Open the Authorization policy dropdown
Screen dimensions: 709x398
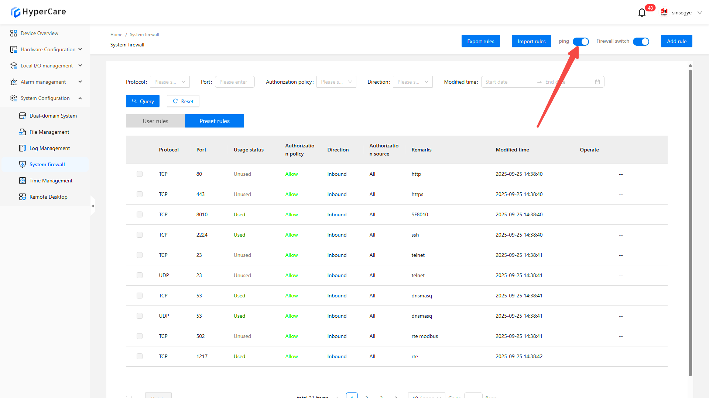(336, 82)
